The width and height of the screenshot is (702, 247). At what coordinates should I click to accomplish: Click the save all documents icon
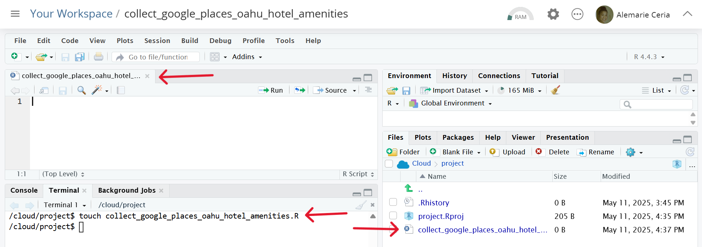pos(79,57)
